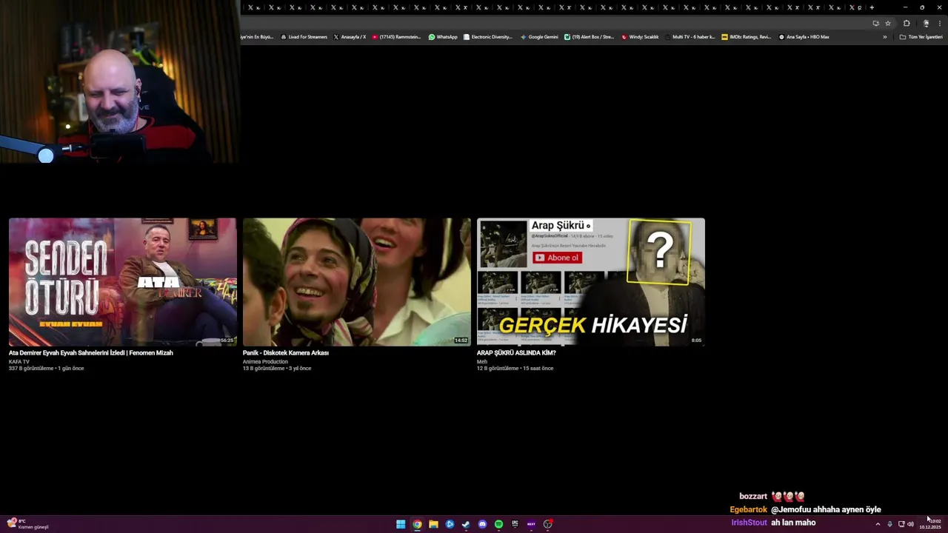This screenshot has width=948, height=533.
Task: Click chat username IrishStout
Action: tap(750, 523)
